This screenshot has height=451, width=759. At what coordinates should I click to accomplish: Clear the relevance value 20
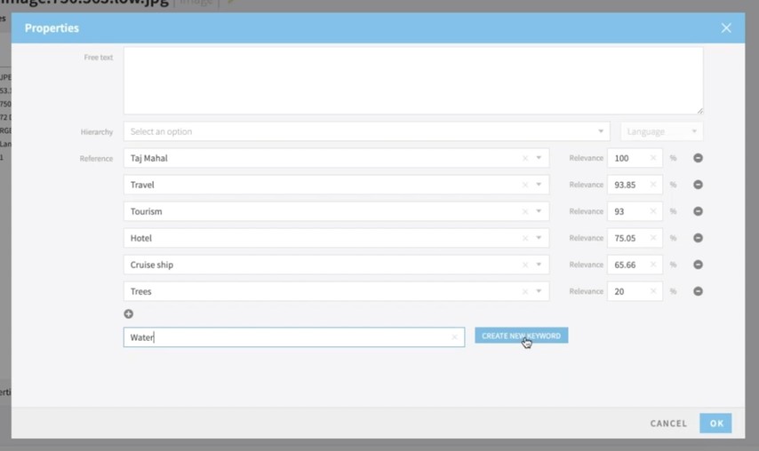[x=653, y=291]
